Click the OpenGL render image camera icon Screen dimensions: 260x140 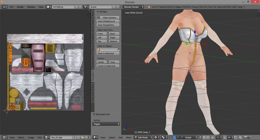pos(245,137)
